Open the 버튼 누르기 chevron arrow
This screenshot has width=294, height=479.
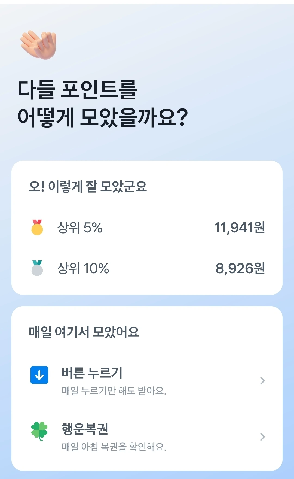262,381
